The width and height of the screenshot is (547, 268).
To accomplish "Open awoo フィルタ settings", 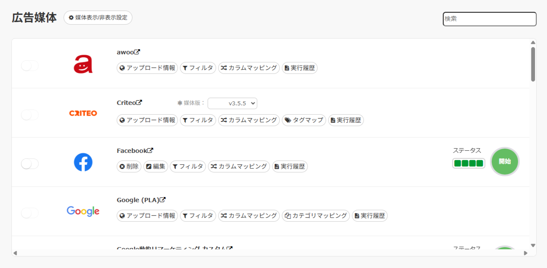I will pyautogui.click(x=198, y=68).
